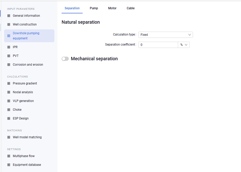
Task: Click the Multiphase flow icon
Action: pos(9,156)
